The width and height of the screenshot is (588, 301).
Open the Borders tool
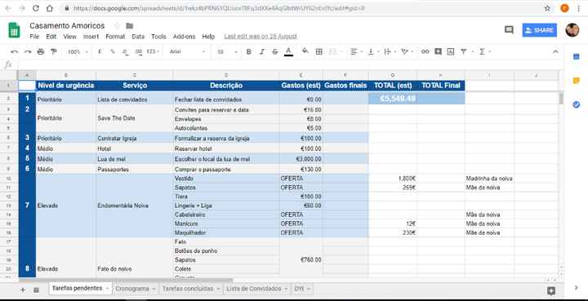tap(319, 51)
